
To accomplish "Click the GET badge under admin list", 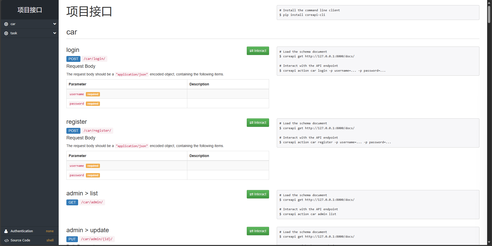I will click(x=72, y=202).
